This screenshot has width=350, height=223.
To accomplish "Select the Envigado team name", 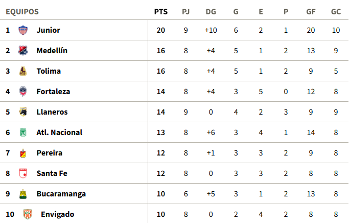I will [x=57, y=214].
